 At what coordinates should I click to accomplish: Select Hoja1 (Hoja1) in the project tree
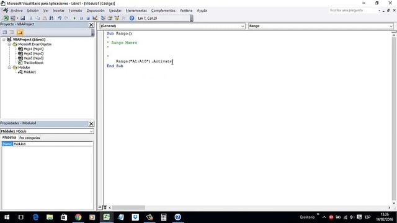coord(33,49)
